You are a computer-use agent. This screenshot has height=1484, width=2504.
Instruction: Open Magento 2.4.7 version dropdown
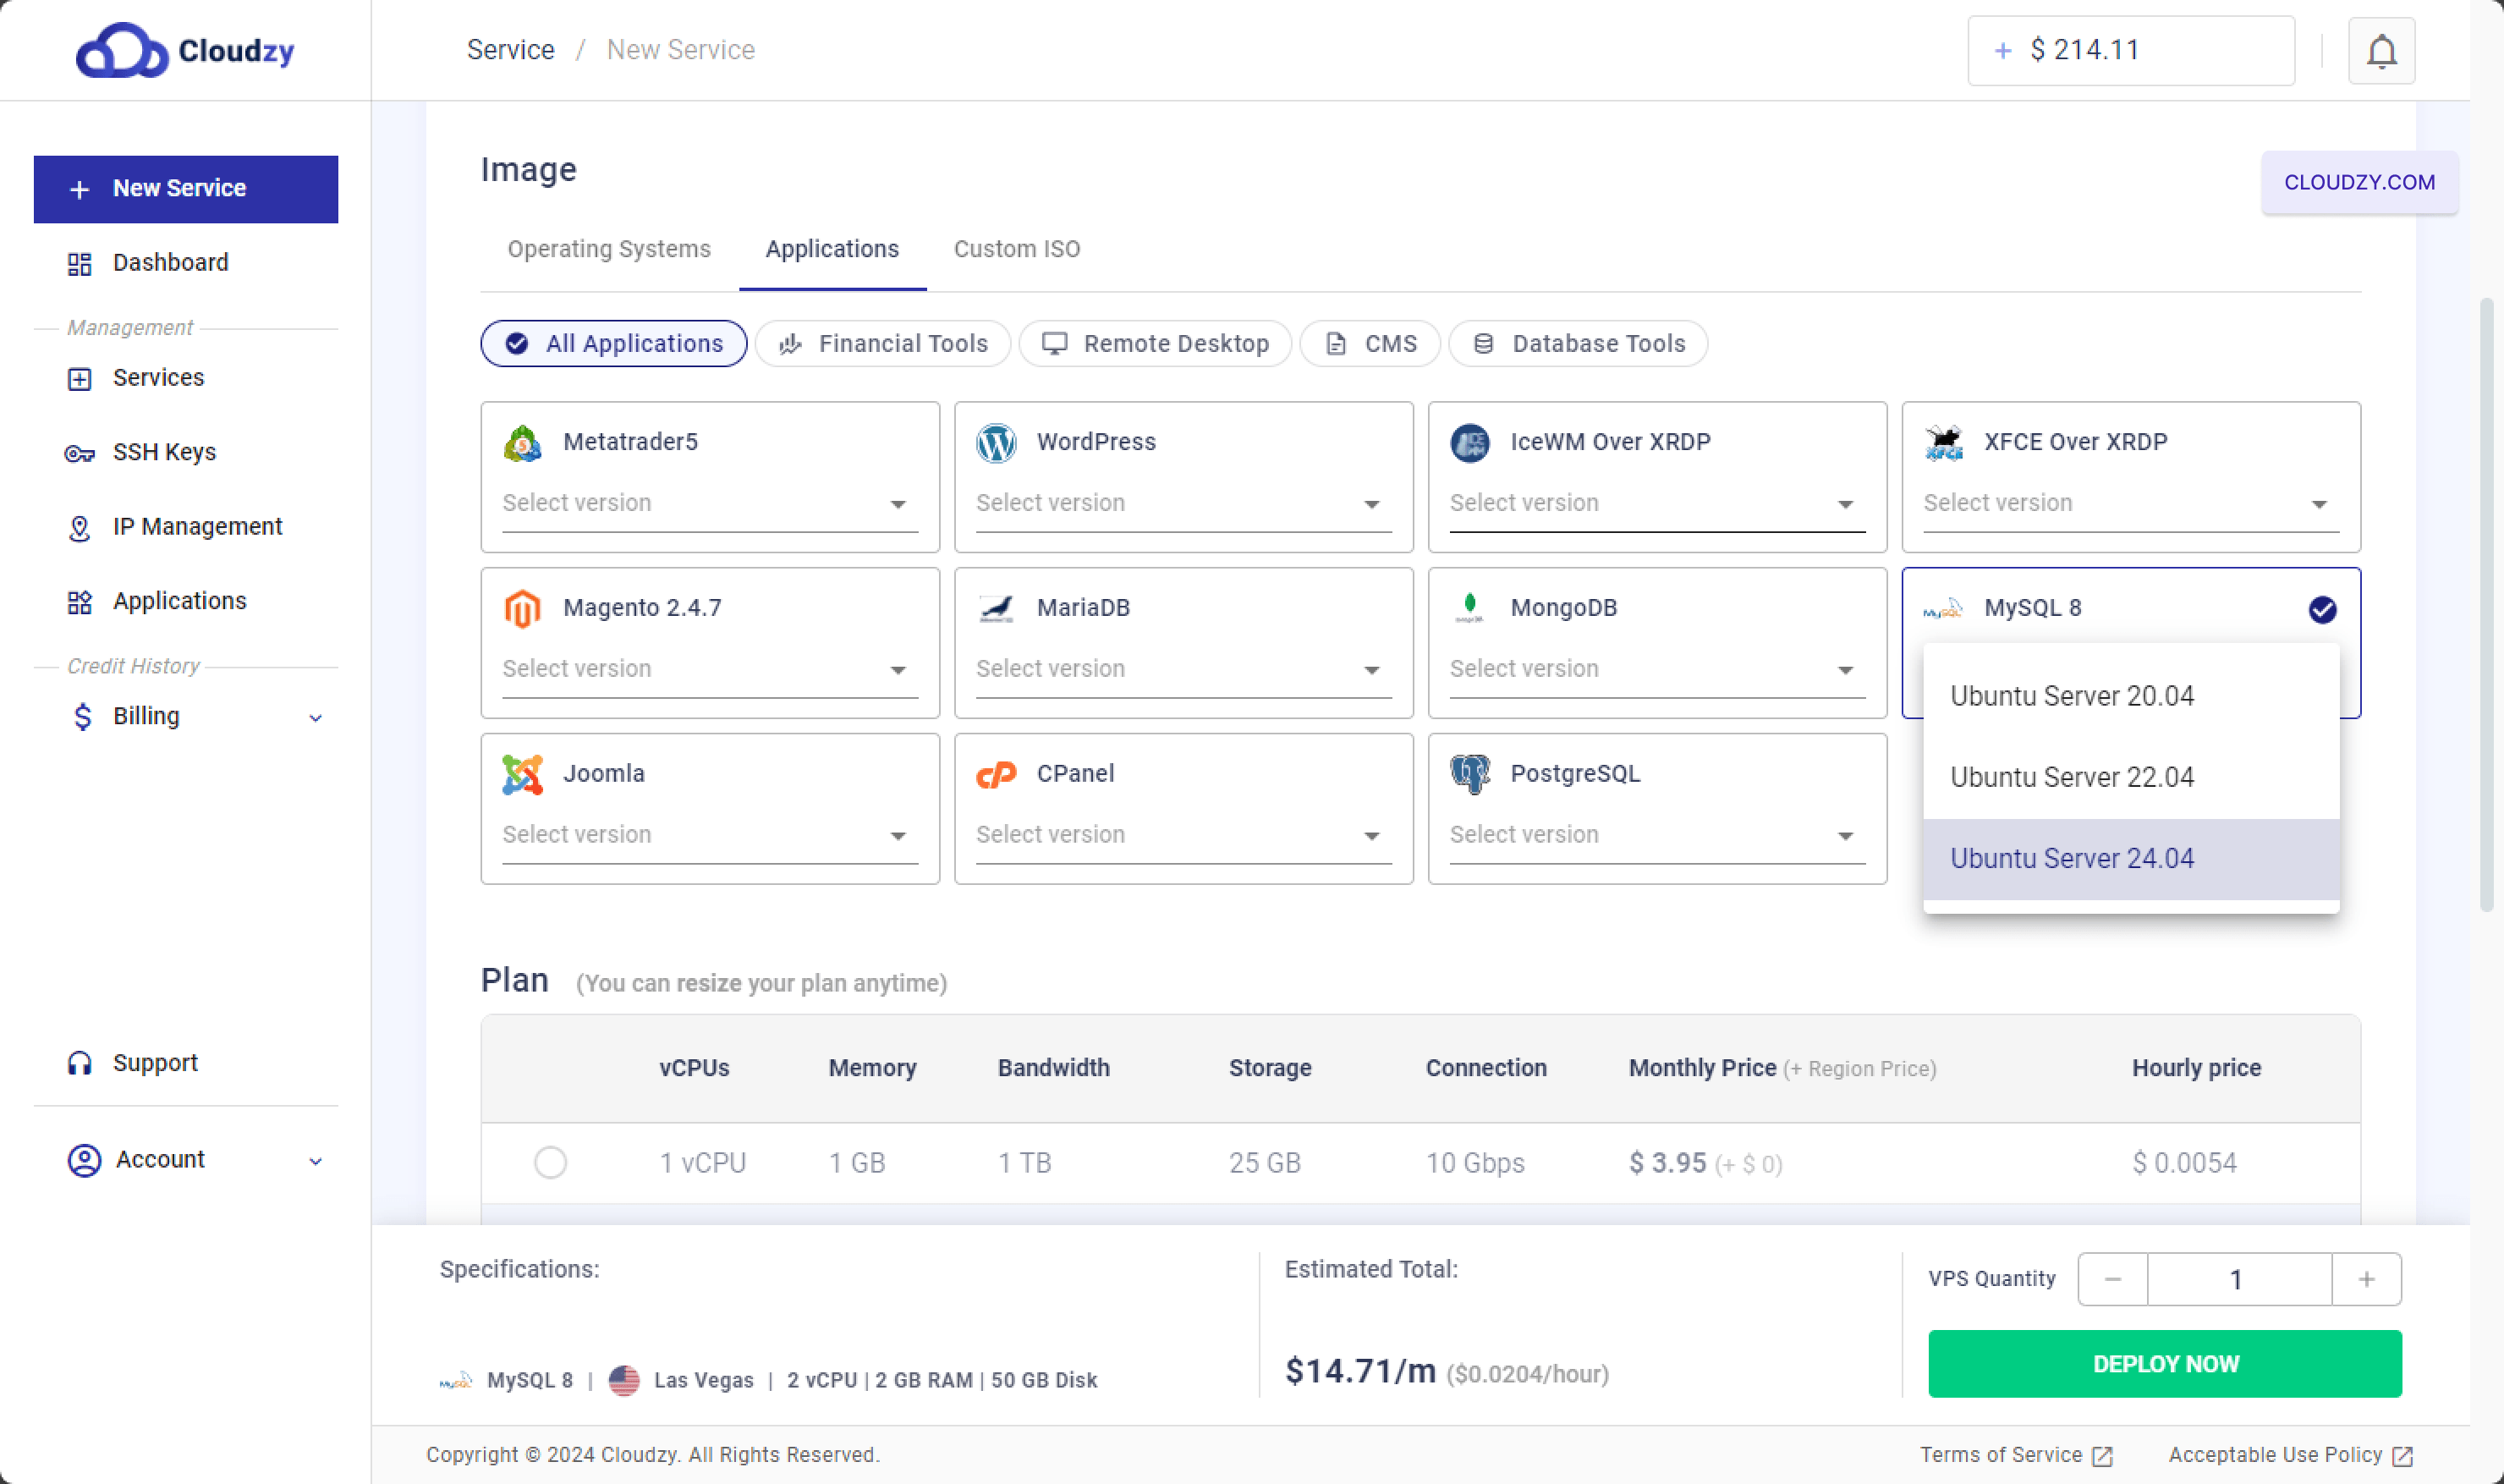point(710,670)
